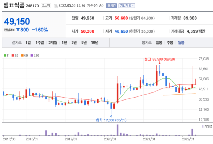Switch to 주봉 weekly candle chart
The width and height of the screenshot is (213, 144).
(170, 43)
